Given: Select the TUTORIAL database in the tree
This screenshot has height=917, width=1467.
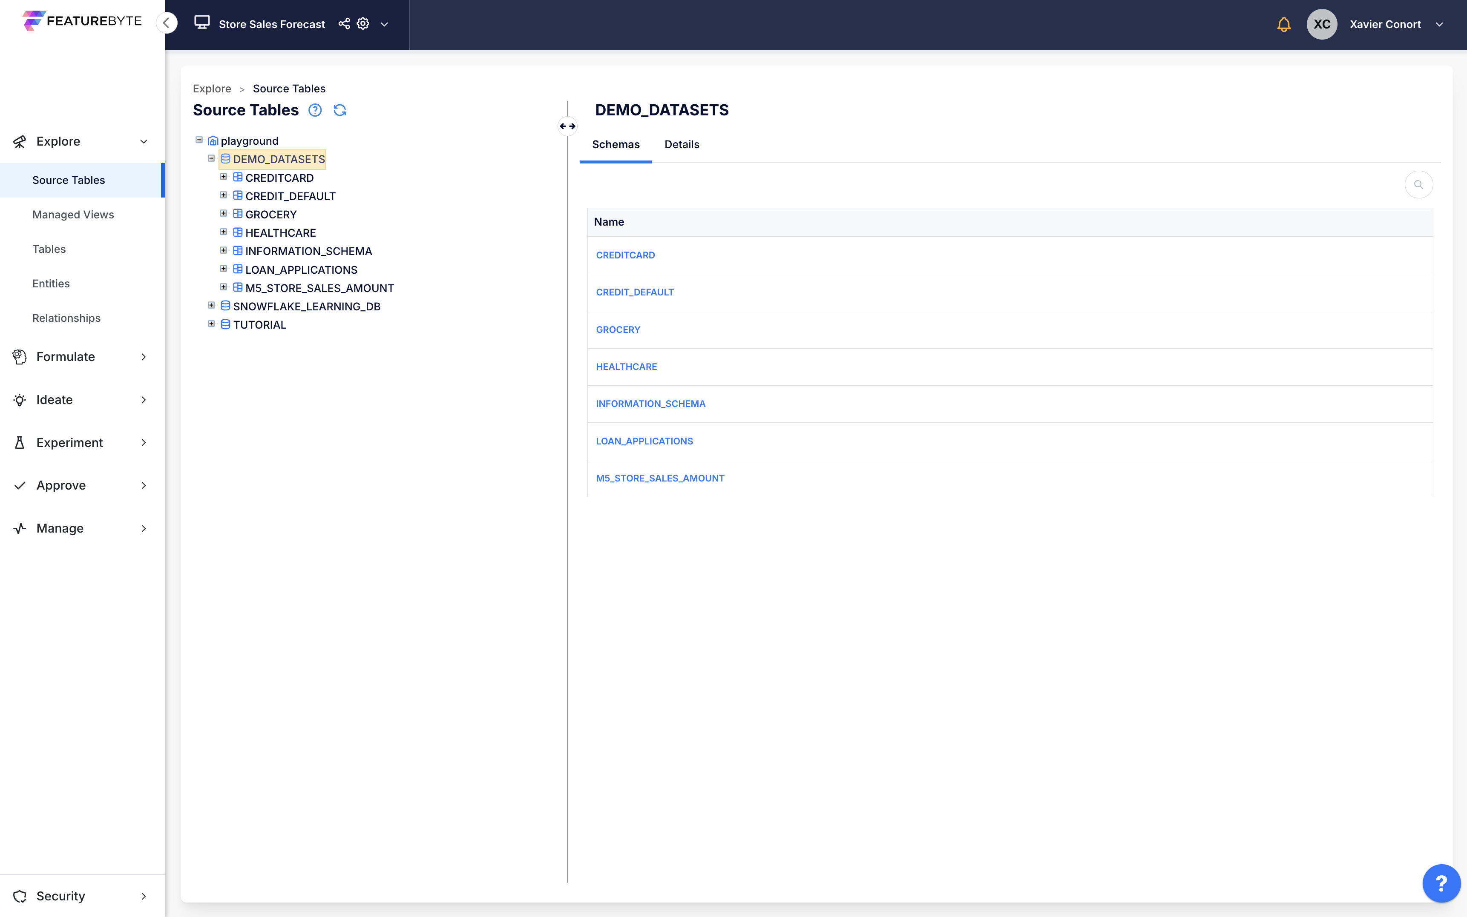Looking at the screenshot, I should click(260, 324).
